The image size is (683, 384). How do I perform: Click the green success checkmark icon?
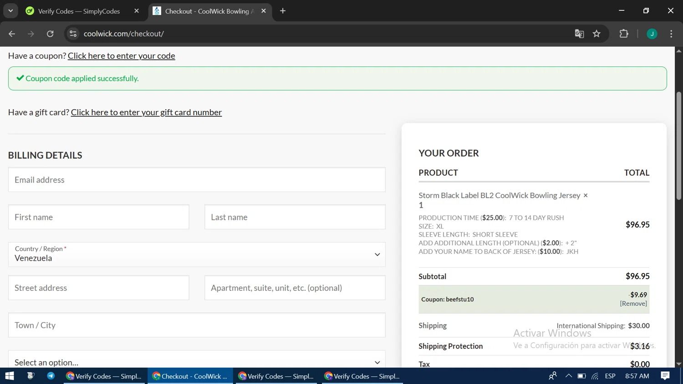coord(20,78)
